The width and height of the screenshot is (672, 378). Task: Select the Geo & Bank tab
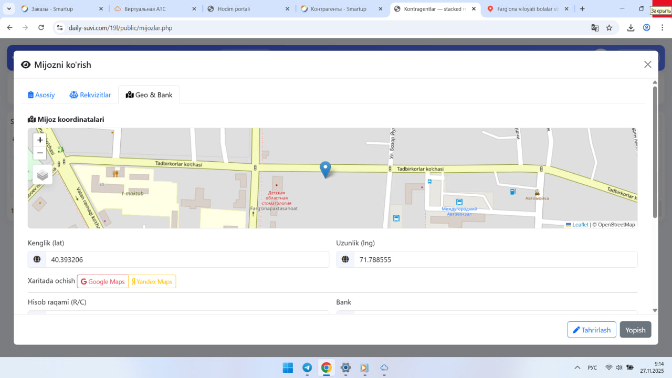tap(149, 95)
